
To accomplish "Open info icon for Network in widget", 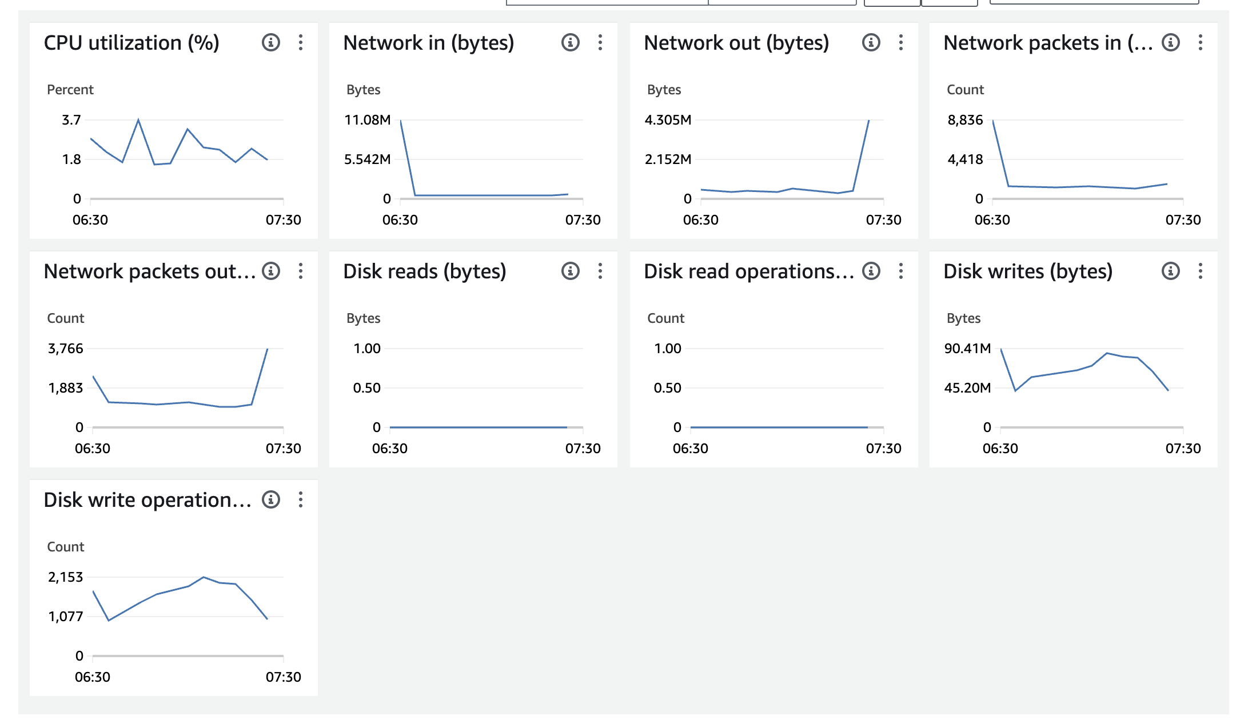I will point(570,42).
